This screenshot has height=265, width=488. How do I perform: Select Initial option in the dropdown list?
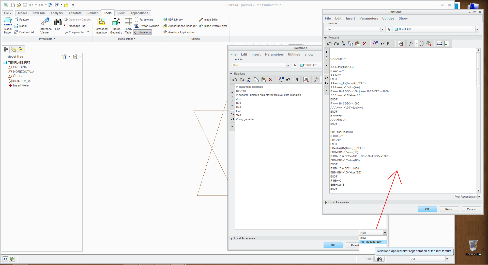point(373,238)
